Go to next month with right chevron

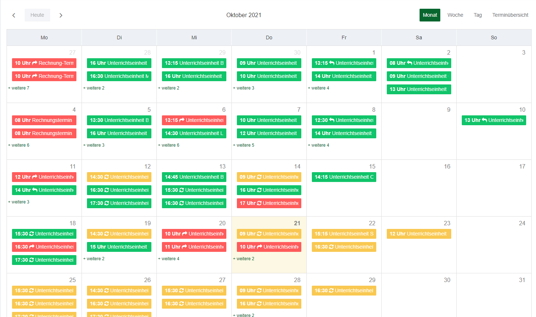[61, 15]
